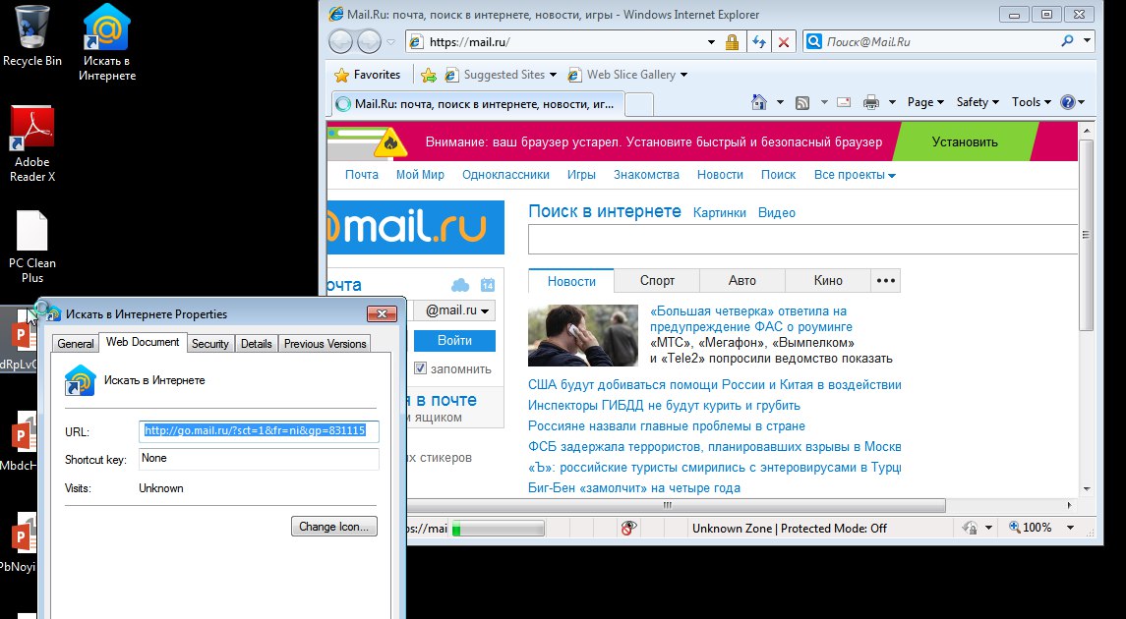Click the Read Mail icon in command bar
1126x619 pixels.
coord(844,102)
